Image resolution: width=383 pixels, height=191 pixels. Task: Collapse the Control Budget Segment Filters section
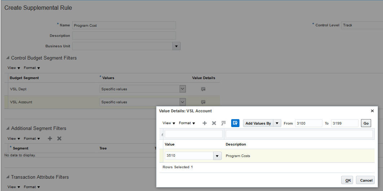pos(8,58)
